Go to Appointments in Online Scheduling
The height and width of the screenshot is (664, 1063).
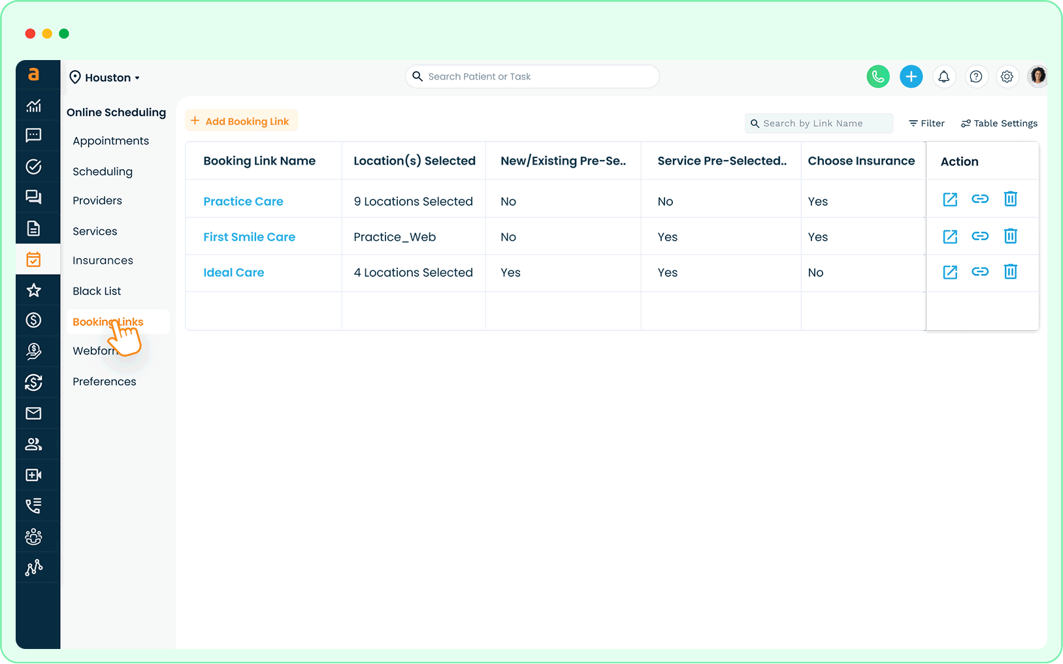110,141
